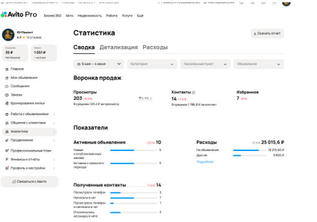Click the Активные объявления heading
The width and height of the screenshot is (317, 222).
(x=100, y=143)
